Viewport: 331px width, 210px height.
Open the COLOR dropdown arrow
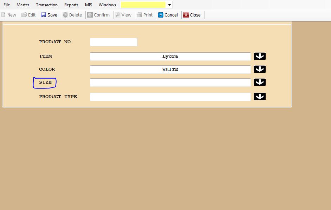pyautogui.click(x=260, y=69)
